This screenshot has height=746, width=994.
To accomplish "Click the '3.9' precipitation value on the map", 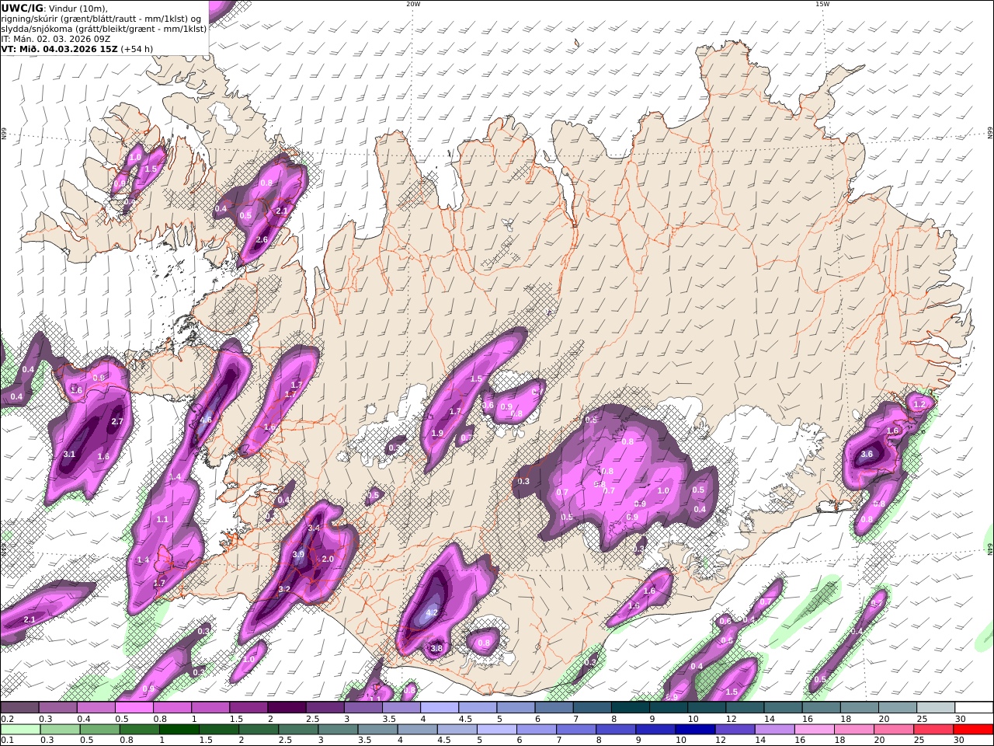I will coord(298,555).
